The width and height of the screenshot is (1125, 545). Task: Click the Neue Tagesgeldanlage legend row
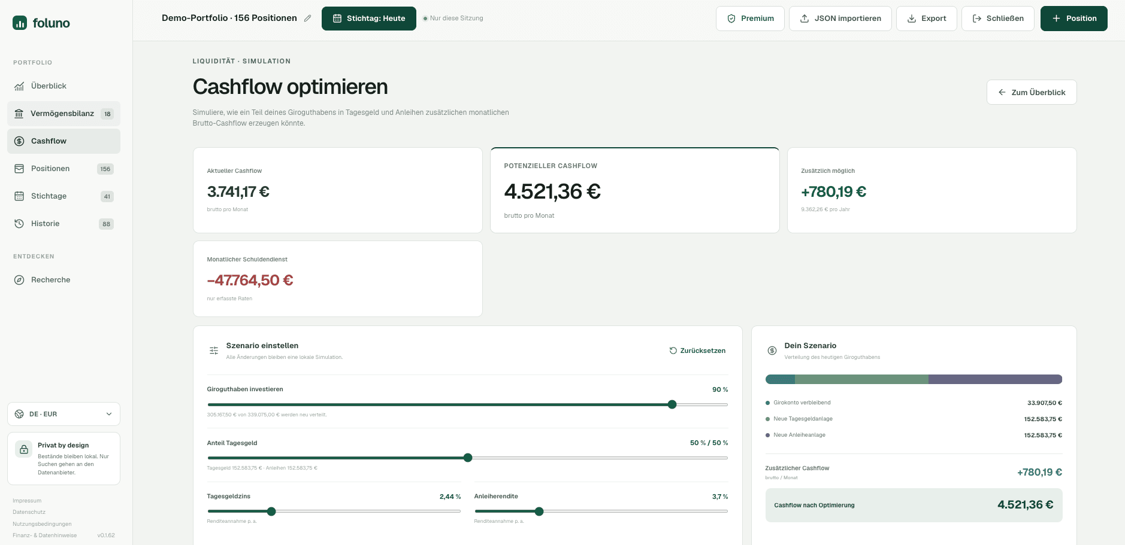tap(914, 419)
